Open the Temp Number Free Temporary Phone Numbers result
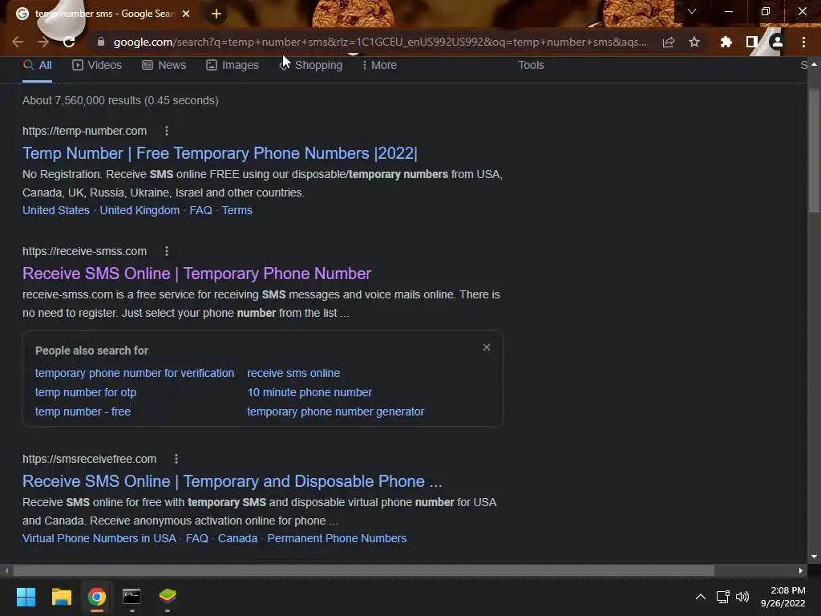This screenshot has width=821, height=616. pos(220,153)
